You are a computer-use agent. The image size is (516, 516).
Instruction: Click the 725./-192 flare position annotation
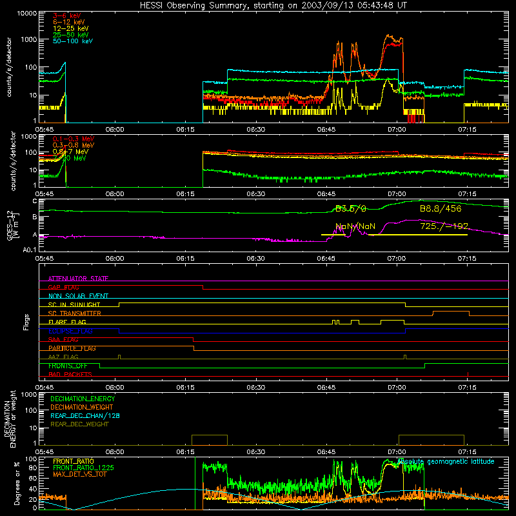click(x=444, y=226)
